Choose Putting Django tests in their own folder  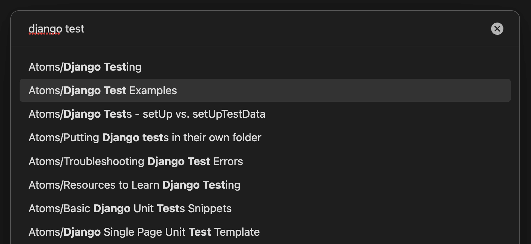pyautogui.click(x=145, y=138)
